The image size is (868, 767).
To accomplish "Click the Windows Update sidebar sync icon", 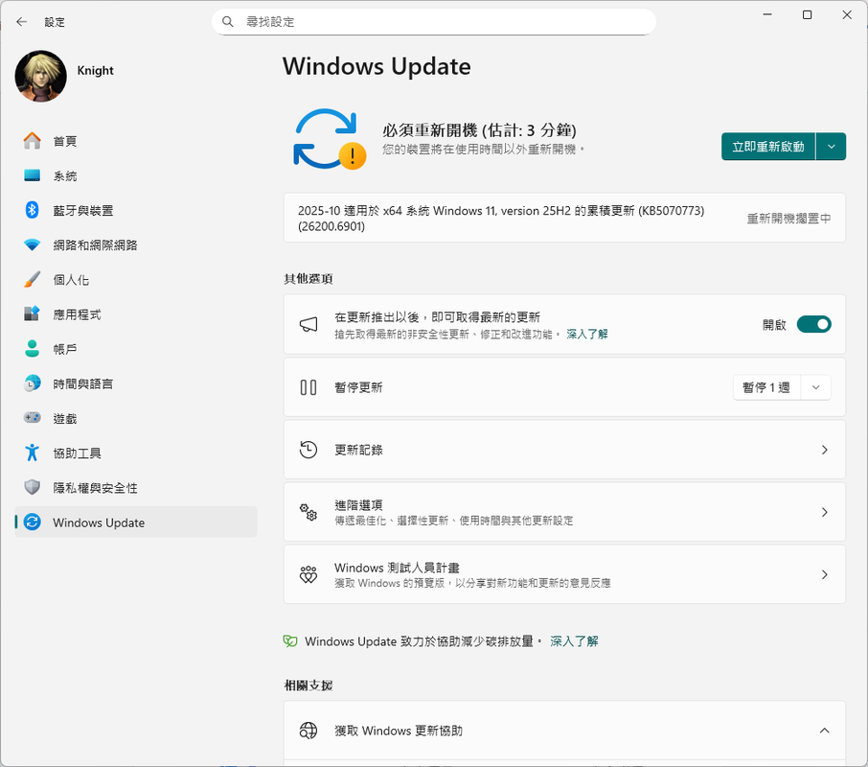I will 33,522.
